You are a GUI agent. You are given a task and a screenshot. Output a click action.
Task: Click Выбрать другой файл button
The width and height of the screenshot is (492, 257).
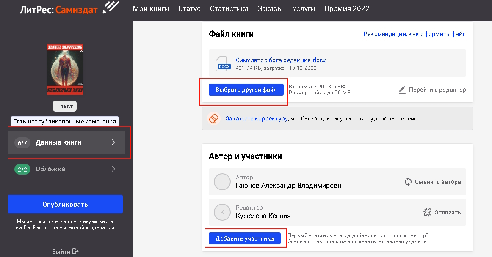click(x=246, y=90)
